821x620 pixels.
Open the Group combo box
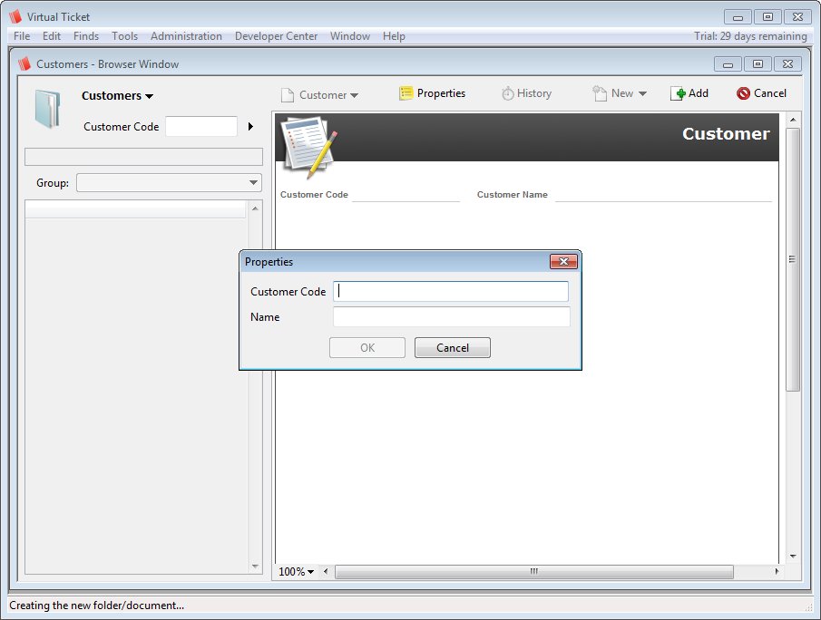pyautogui.click(x=169, y=182)
